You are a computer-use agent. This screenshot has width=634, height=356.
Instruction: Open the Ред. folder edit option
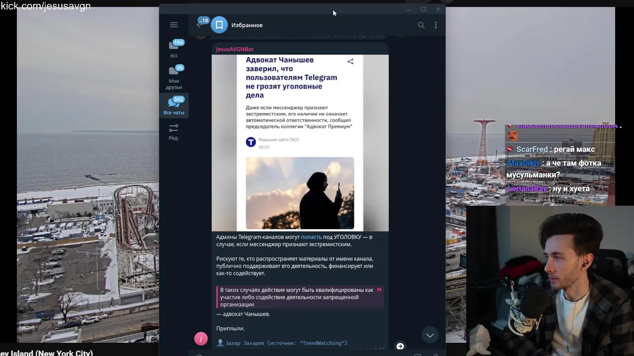coord(174,132)
